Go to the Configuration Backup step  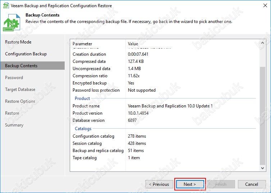[26, 54]
